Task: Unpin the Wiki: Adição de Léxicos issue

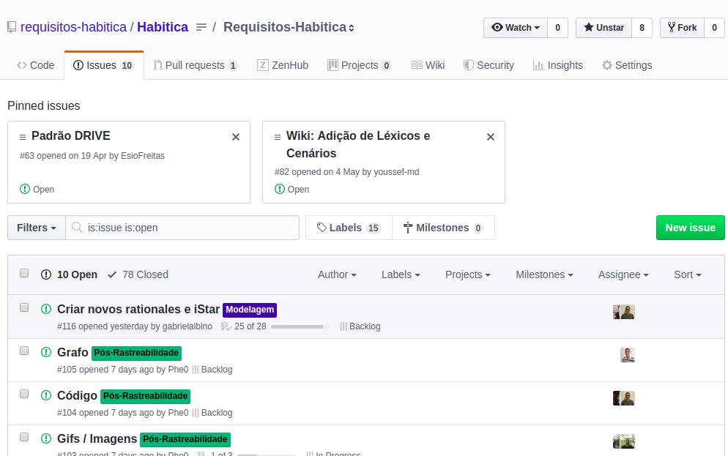Action: coord(490,137)
